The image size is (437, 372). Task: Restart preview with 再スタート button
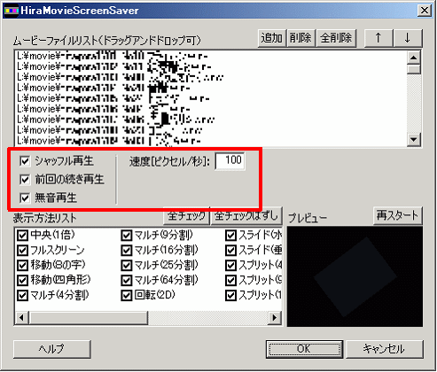[398, 216]
